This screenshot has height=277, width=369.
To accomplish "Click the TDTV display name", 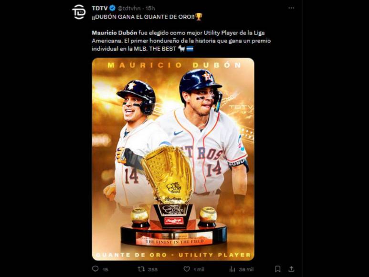I will (100, 8).
